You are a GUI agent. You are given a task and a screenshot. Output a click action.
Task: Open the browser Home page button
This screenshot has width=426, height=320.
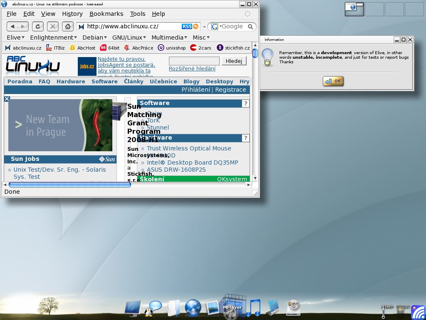pos(68,26)
